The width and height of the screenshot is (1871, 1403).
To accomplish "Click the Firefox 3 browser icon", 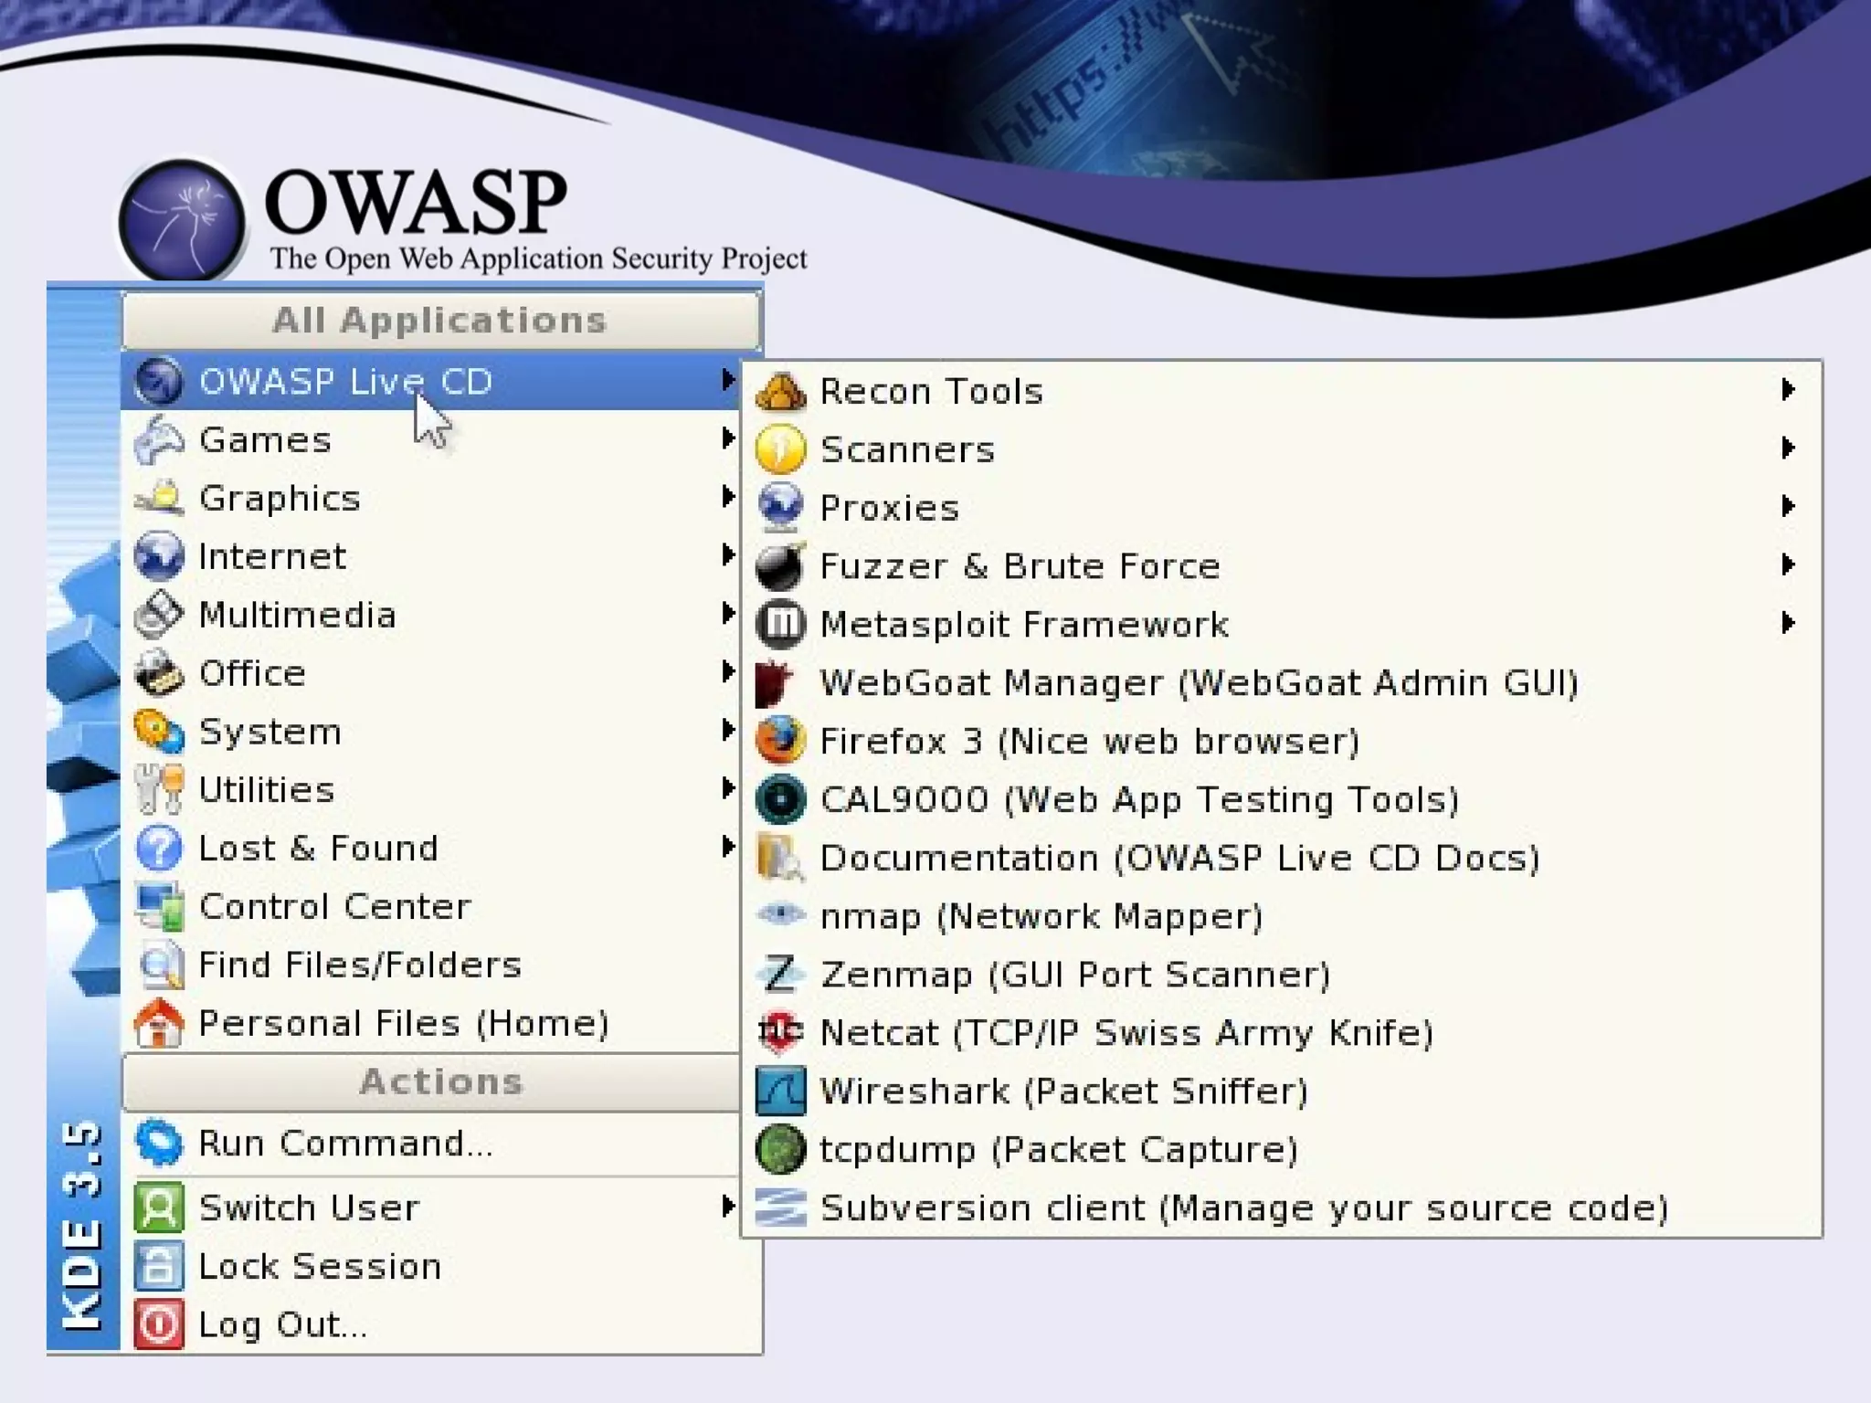I will 780,740.
